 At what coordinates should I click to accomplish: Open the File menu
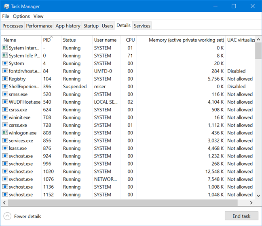coord(6,16)
